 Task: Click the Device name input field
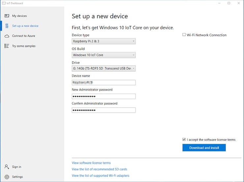click(104, 83)
